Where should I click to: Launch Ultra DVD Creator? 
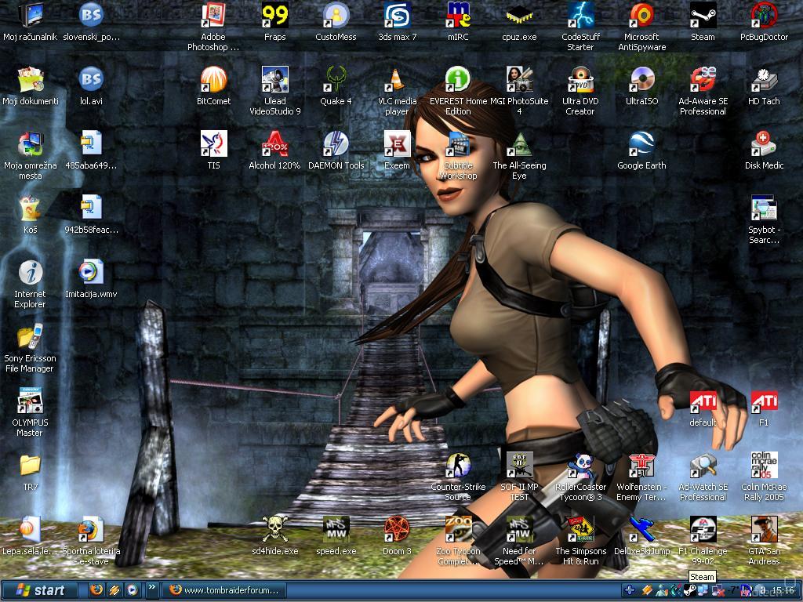coord(580,91)
